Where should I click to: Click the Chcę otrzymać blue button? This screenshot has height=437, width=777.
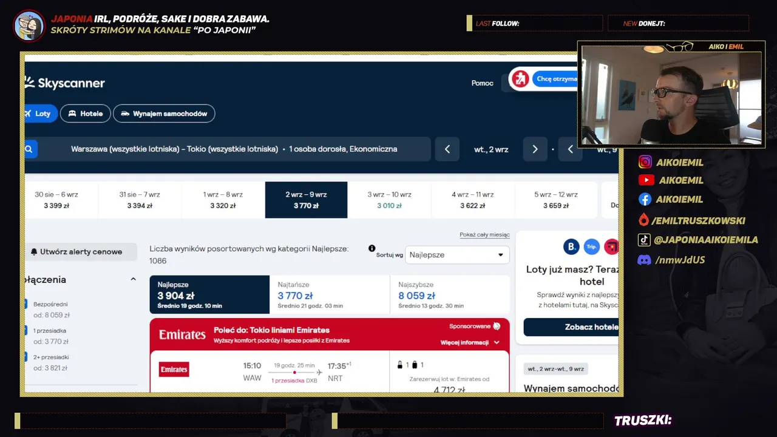point(555,79)
